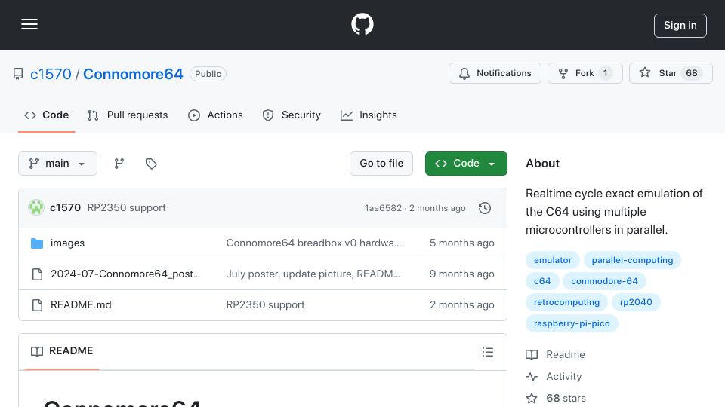
Task: Select the raspberry-pi-pico topic tag
Action: [x=572, y=324]
